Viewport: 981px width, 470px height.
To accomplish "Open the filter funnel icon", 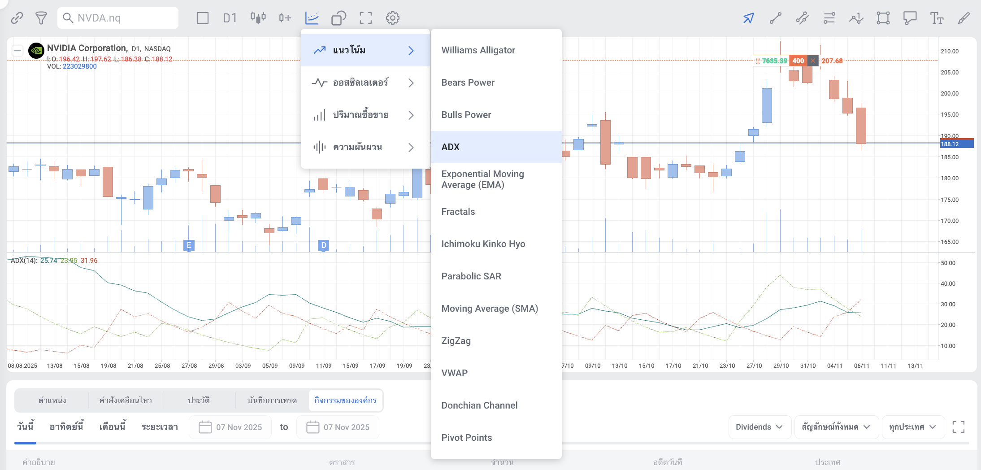I will click(41, 18).
